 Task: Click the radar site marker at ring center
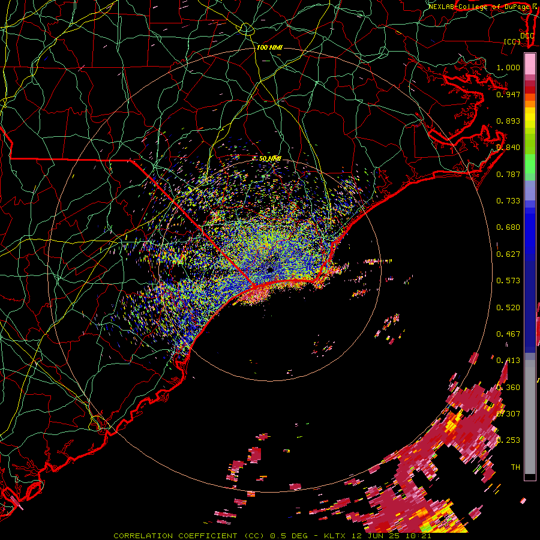coord(270,270)
